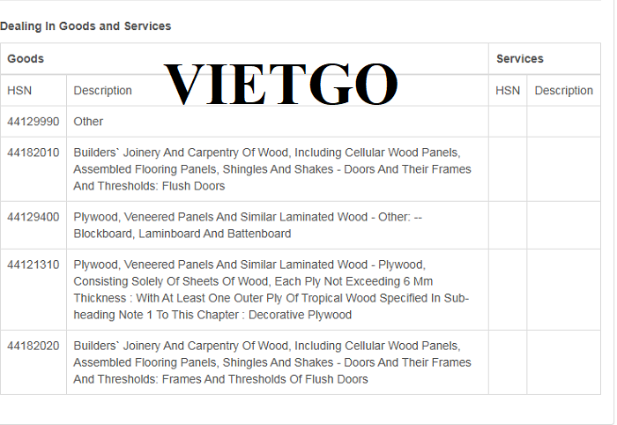The image size is (617, 425).
Task: Select HSN code 44182010
Action: pos(33,153)
